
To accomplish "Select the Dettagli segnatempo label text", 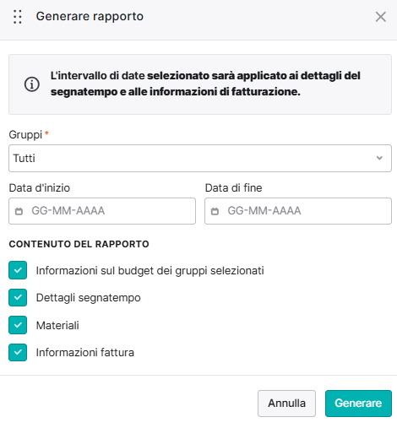I will pyautogui.click(x=89, y=298).
